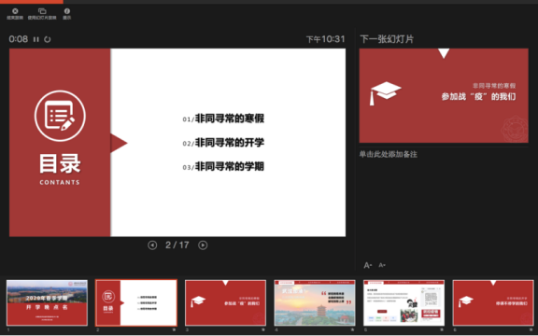538x336 pixels.
Task: Open the slide 4 thumbnail with tower photo
Action: click(x=315, y=302)
